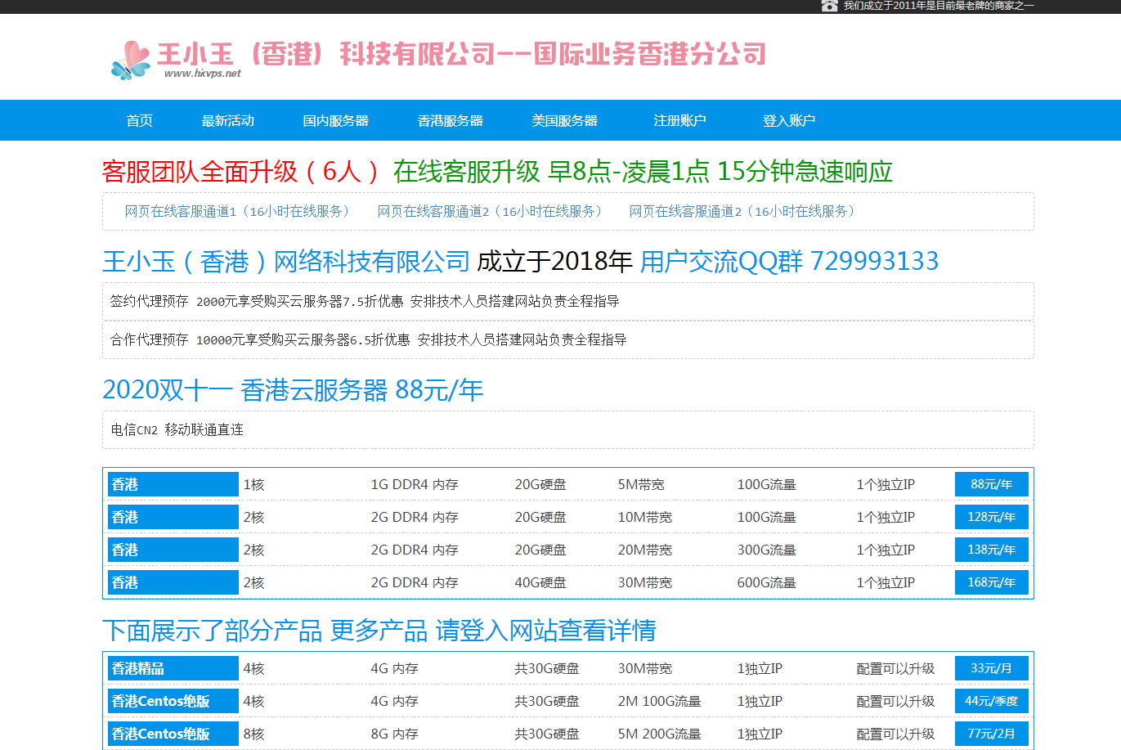Pick the 44元/季度 plan button
This screenshot has height=750, width=1121.
tap(991, 701)
